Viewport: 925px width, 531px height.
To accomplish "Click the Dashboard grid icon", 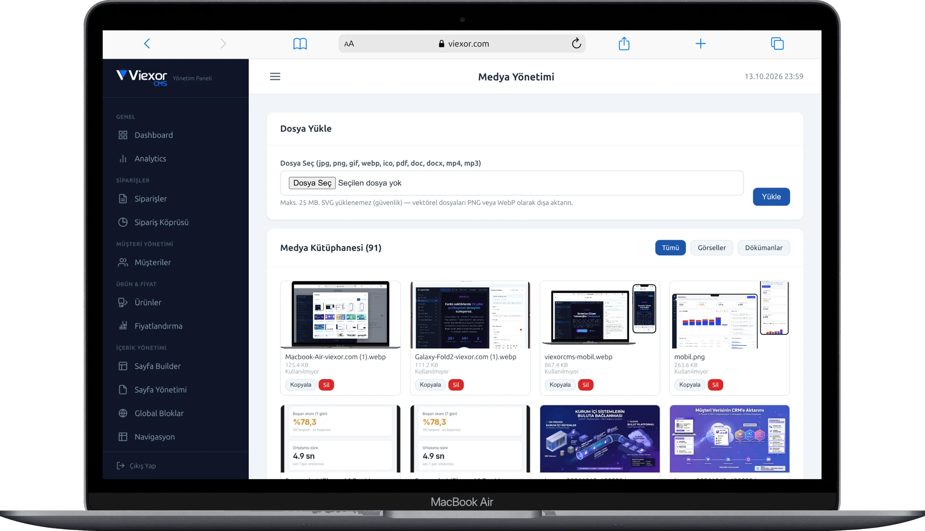I will click(123, 135).
